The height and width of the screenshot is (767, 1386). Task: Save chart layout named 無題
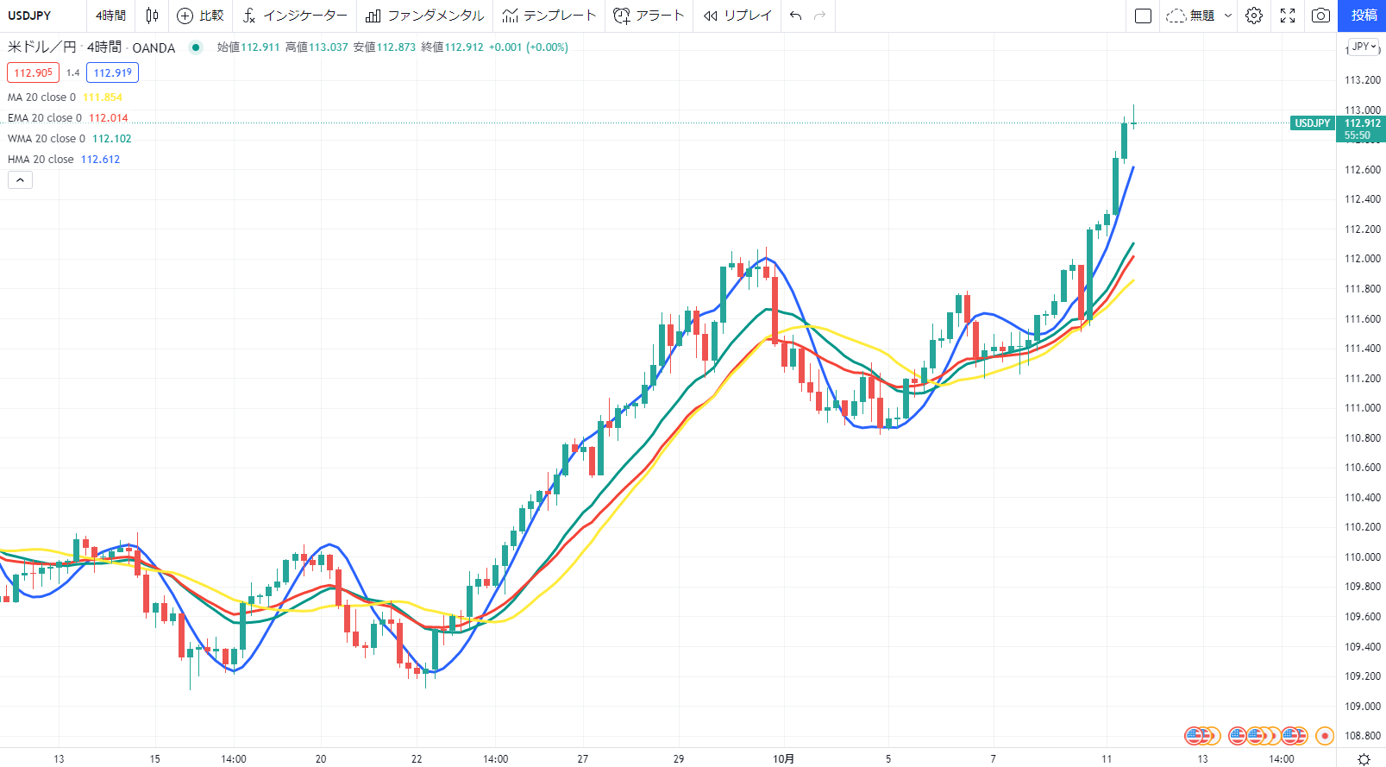tap(1190, 16)
